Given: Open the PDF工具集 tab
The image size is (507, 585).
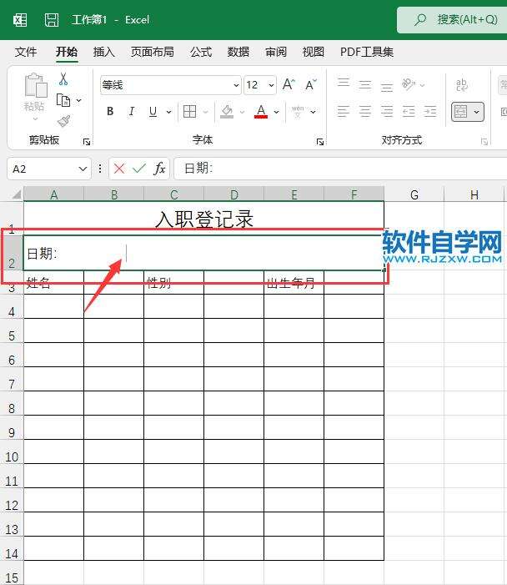Looking at the screenshot, I should point(367,52).
